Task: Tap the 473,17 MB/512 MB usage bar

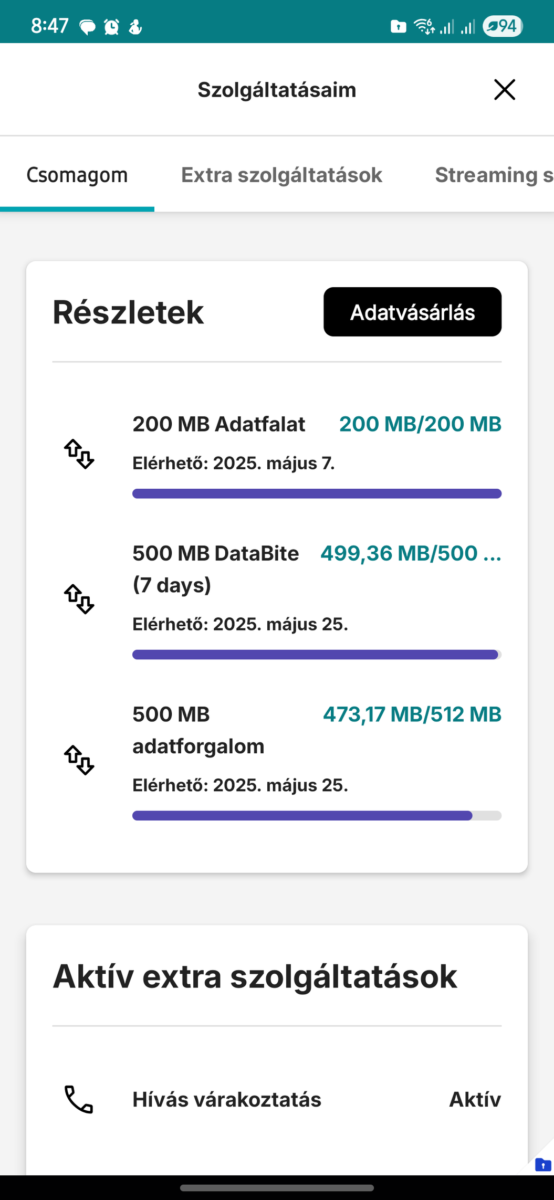Action: point(317,816)
